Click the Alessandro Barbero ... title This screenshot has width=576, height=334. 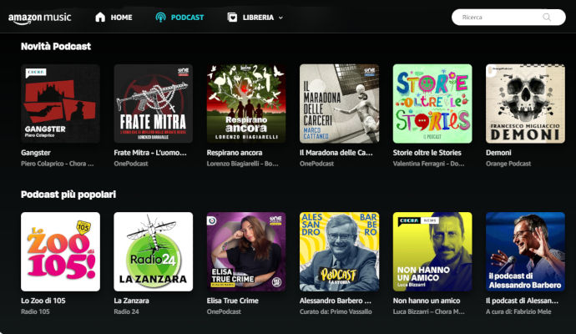click(336, 301)
